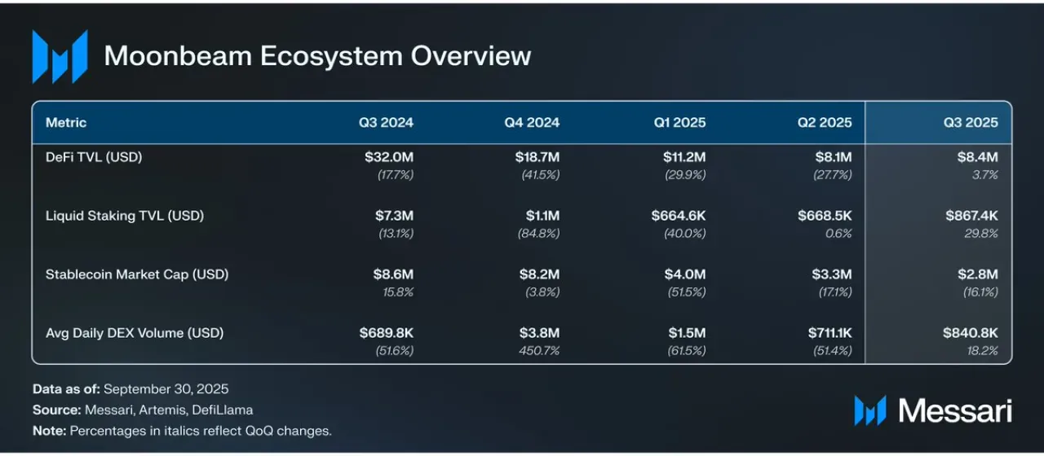This screenshot has height=456, width=1044.
Task: Select the Moonbeam Ecosystem Overview title
Action: [x=318, y=55]
